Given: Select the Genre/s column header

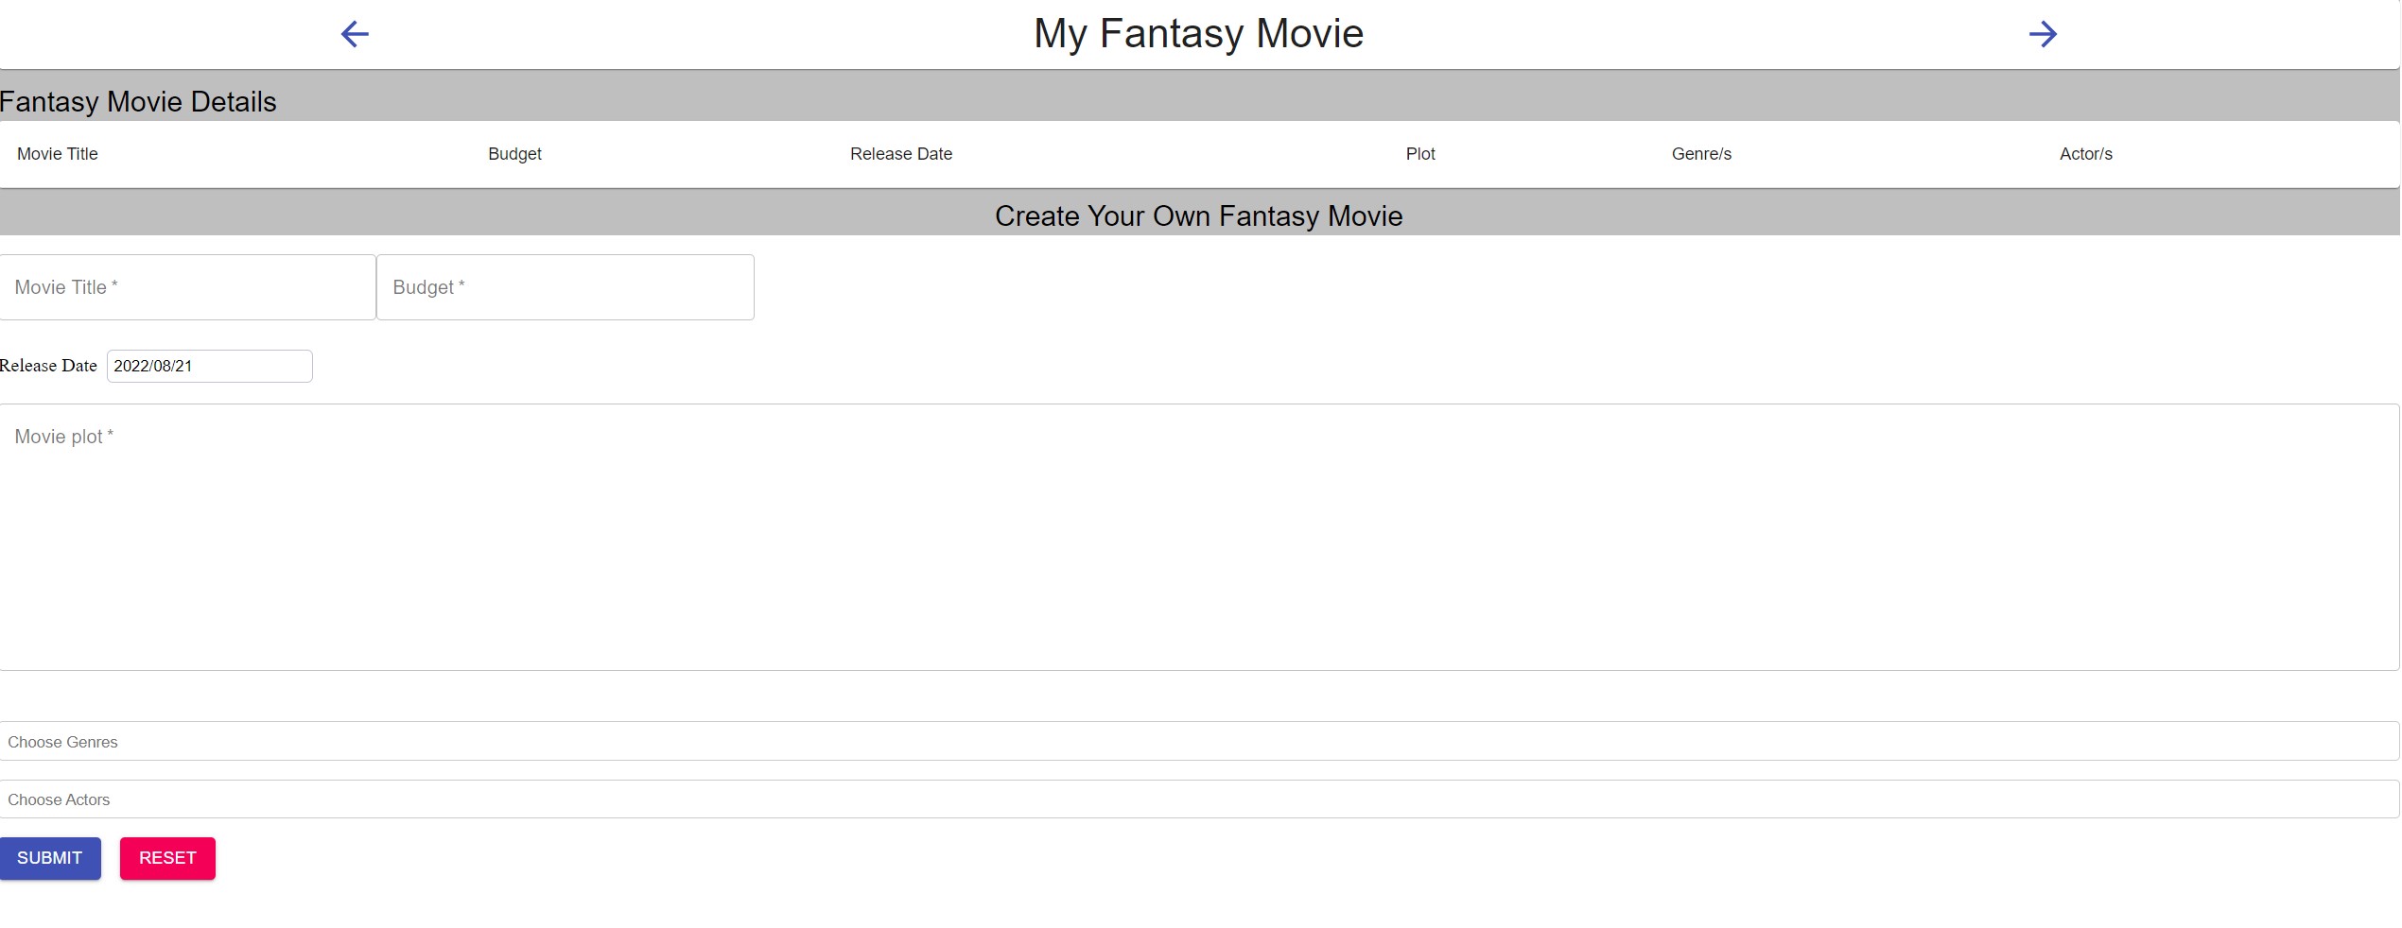Looking at the screenshot, I should click(x=1700, y=153).
